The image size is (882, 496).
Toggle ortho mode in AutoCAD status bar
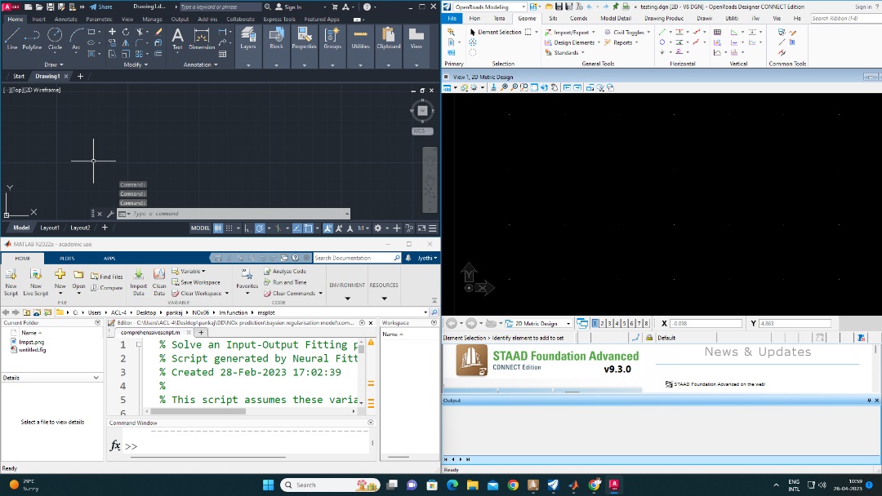pyautogui.click(x=247, y=228)
